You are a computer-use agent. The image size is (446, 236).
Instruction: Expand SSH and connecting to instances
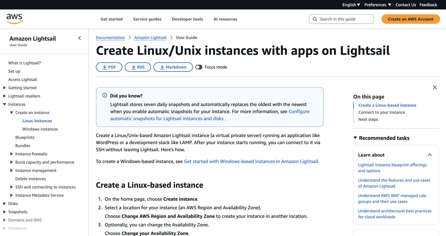click(12, 187)
